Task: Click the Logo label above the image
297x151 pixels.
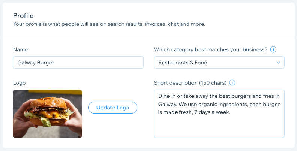Action: pos(19,83)
